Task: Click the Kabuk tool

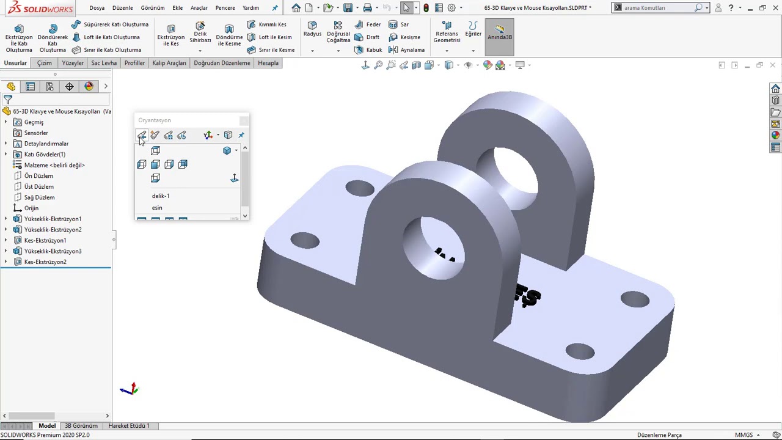Action: coord(368,50)
